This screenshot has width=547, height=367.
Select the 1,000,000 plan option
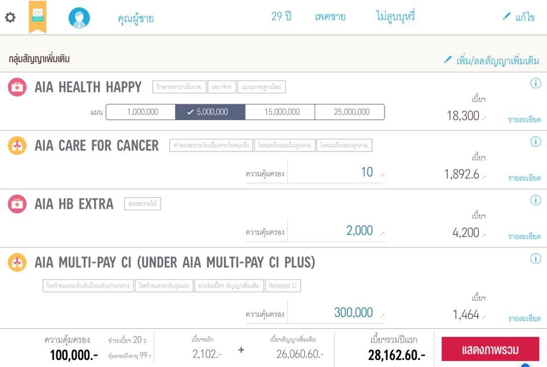click(x=141, y=112)
